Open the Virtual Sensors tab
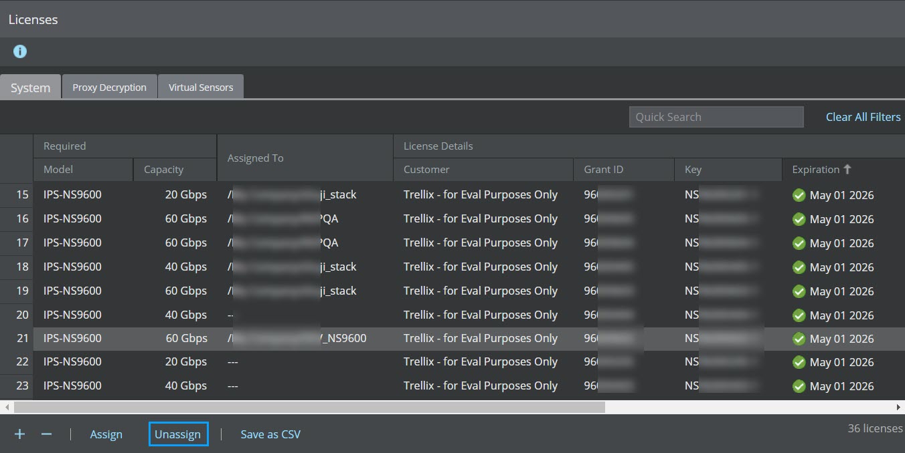The height and width of the screenshot is (453, 905). coord(201,87)
